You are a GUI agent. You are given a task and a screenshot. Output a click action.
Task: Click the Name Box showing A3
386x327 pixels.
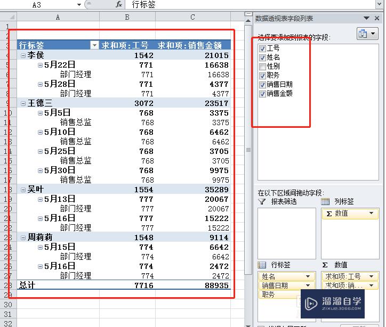pos(37,5)
